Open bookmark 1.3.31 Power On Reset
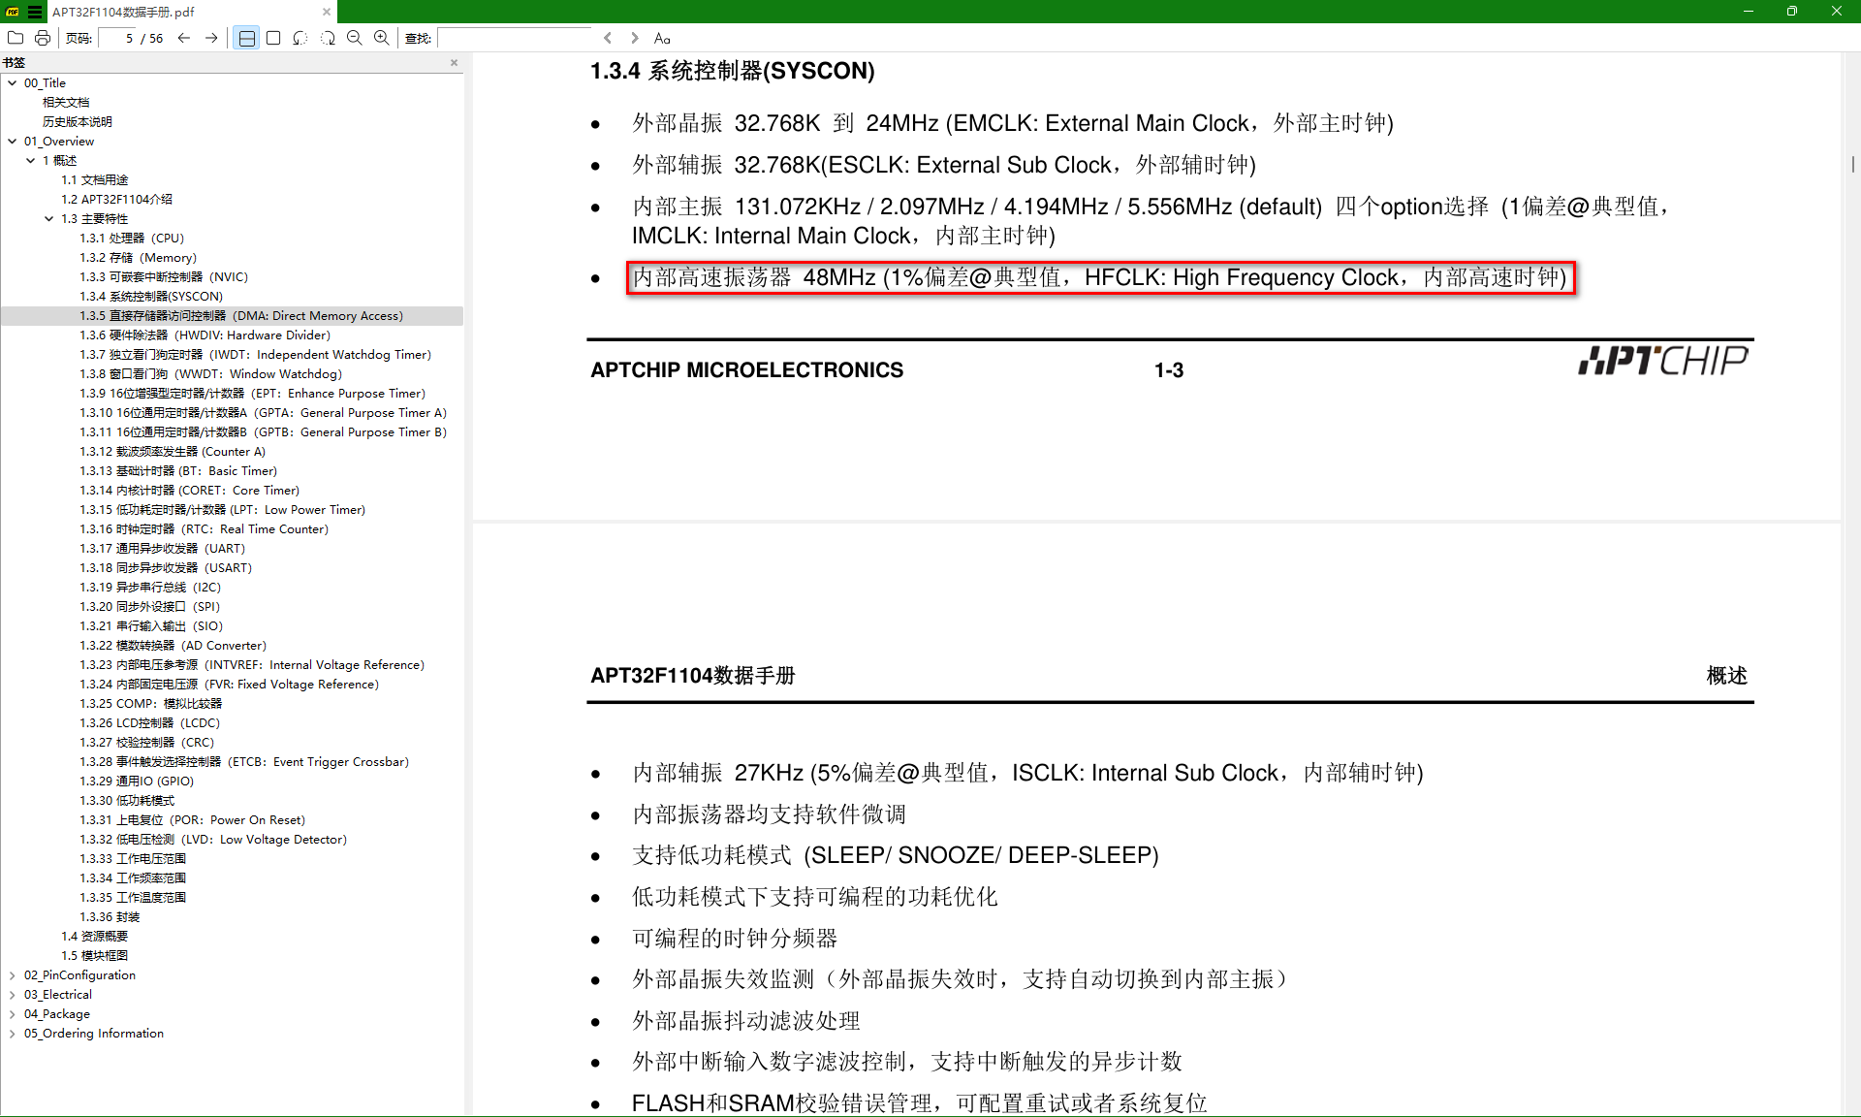The height and width of the screenshot is (1117, 1861). (193, 820)
